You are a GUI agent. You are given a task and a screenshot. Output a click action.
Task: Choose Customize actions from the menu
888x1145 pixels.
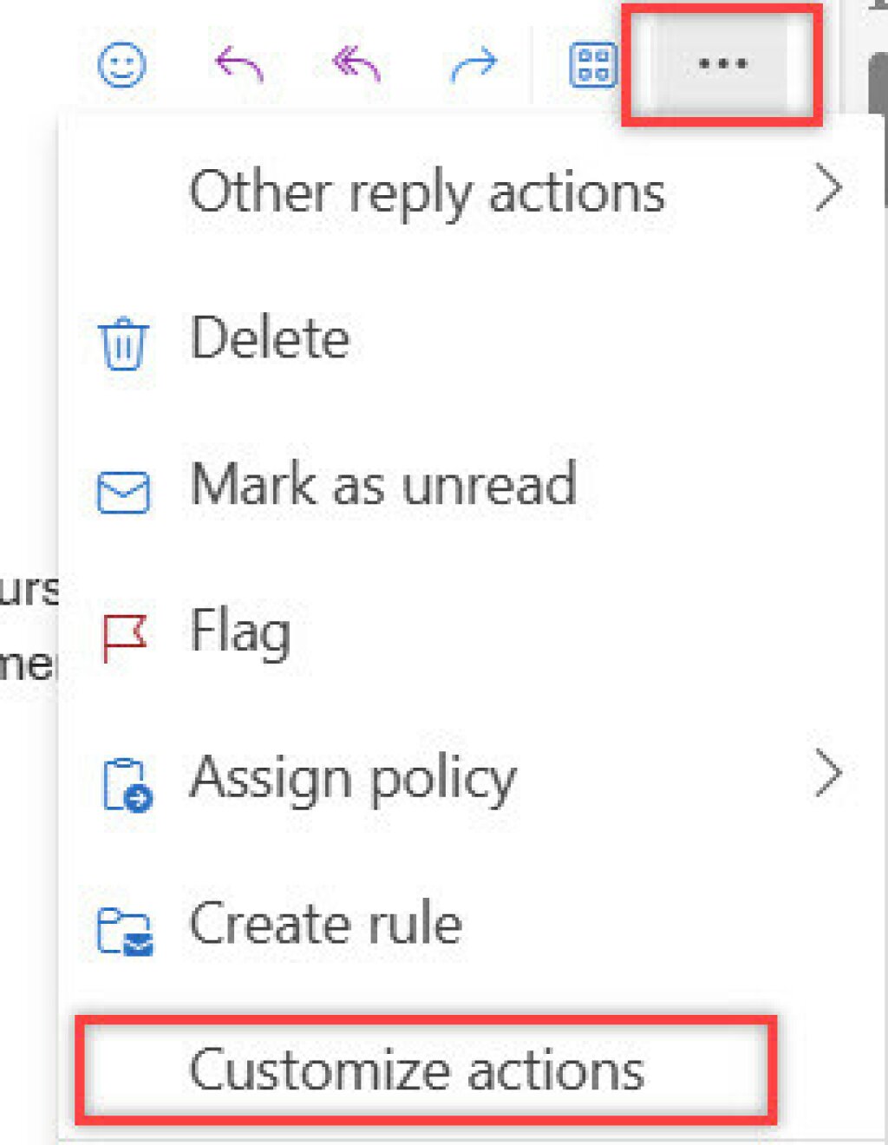click(417, 1070)
